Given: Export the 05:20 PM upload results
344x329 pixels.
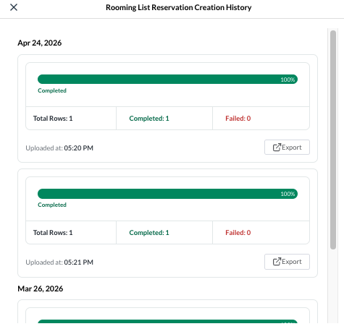Looking at the screenshot, I should pyautogui.click(x=287, y=148).
